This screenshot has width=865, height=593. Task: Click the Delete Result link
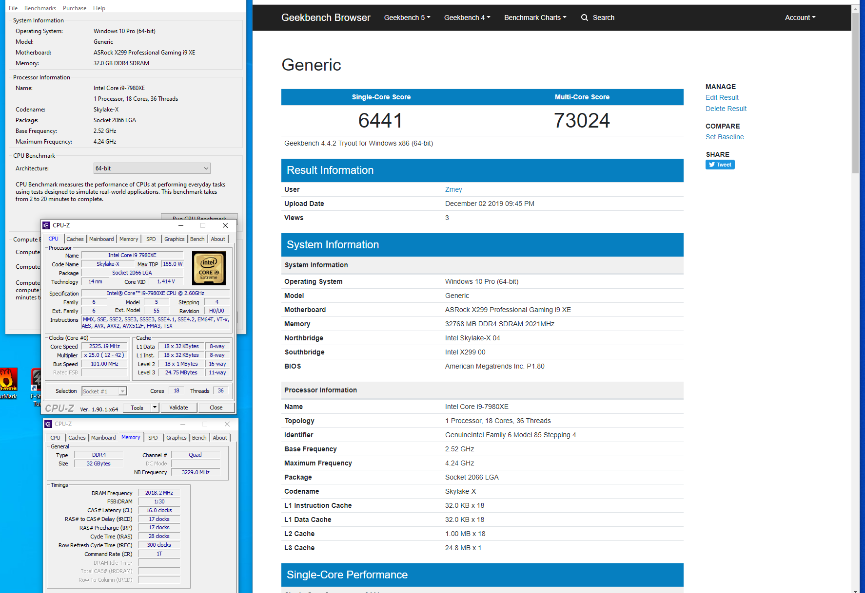click(x=726, y=109)
